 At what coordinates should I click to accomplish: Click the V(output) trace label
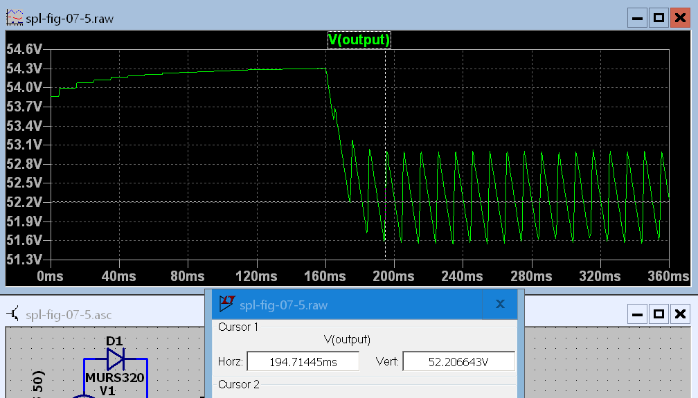[x=359, y=40]
